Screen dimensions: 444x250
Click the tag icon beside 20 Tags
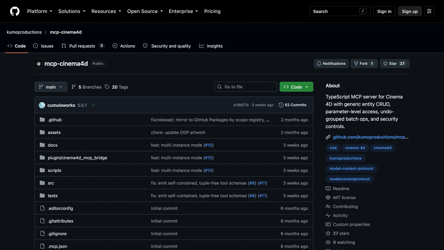tap(107, 87)
